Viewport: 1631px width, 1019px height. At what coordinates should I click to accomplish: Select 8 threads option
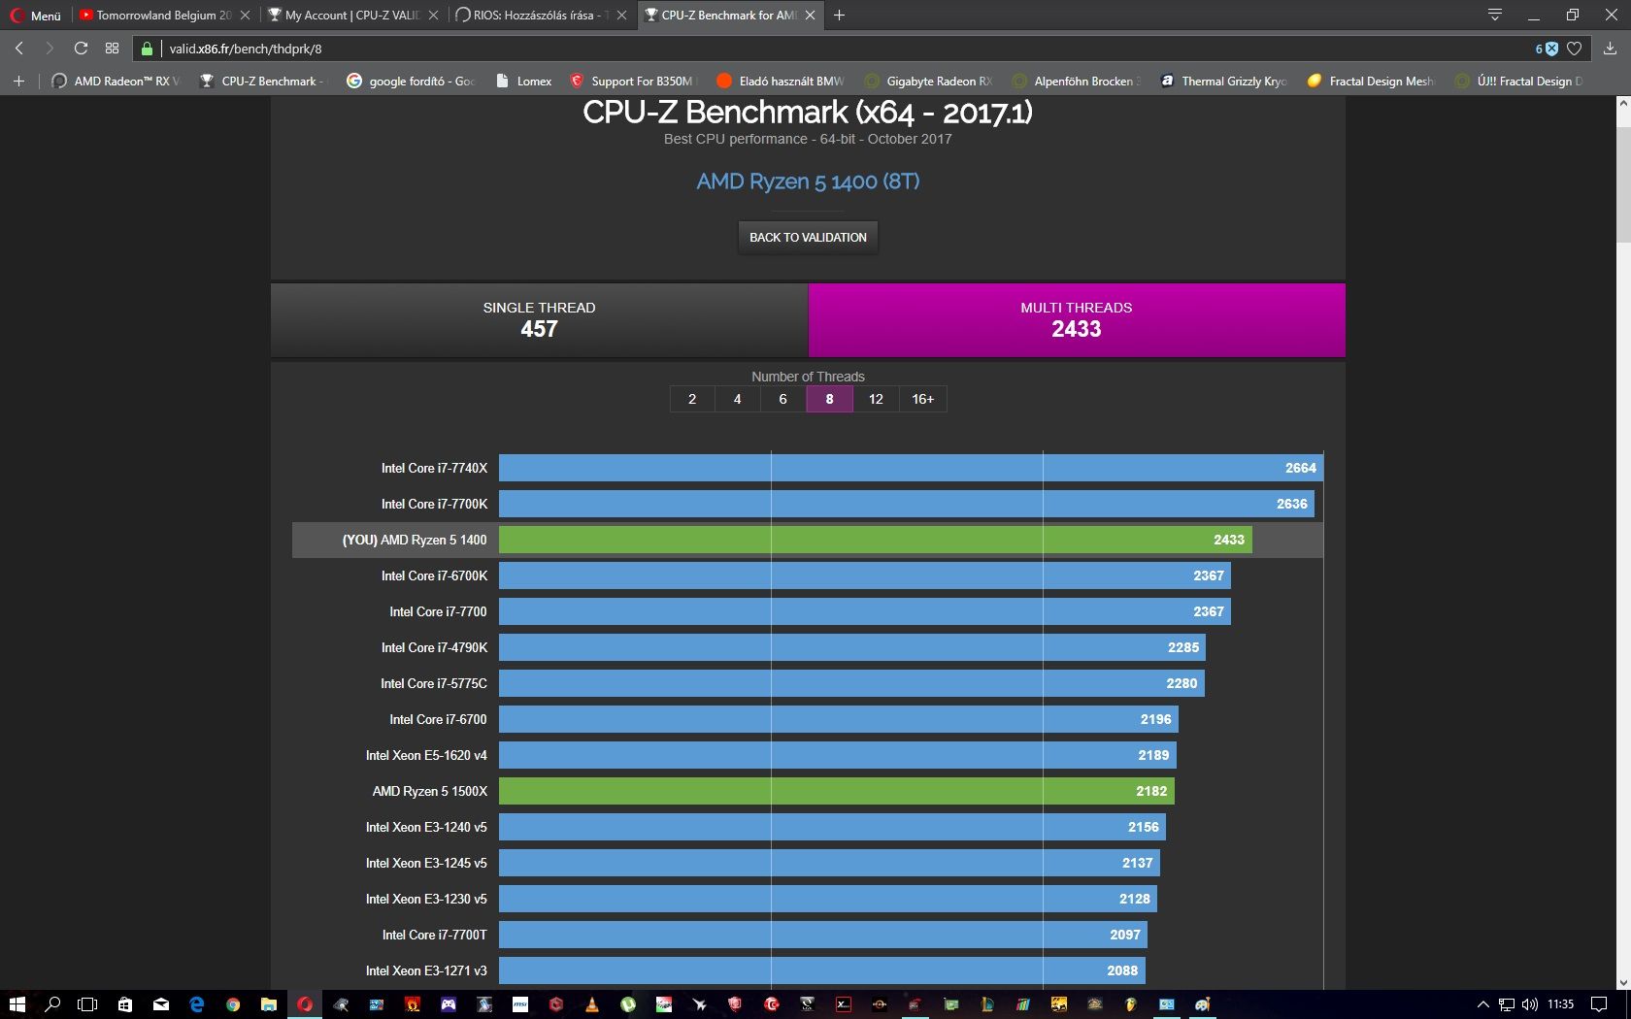[x=829, y=399]
